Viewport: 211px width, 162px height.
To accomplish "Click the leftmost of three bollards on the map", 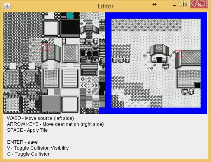I will pyautogui.click(x=115, y=60).
